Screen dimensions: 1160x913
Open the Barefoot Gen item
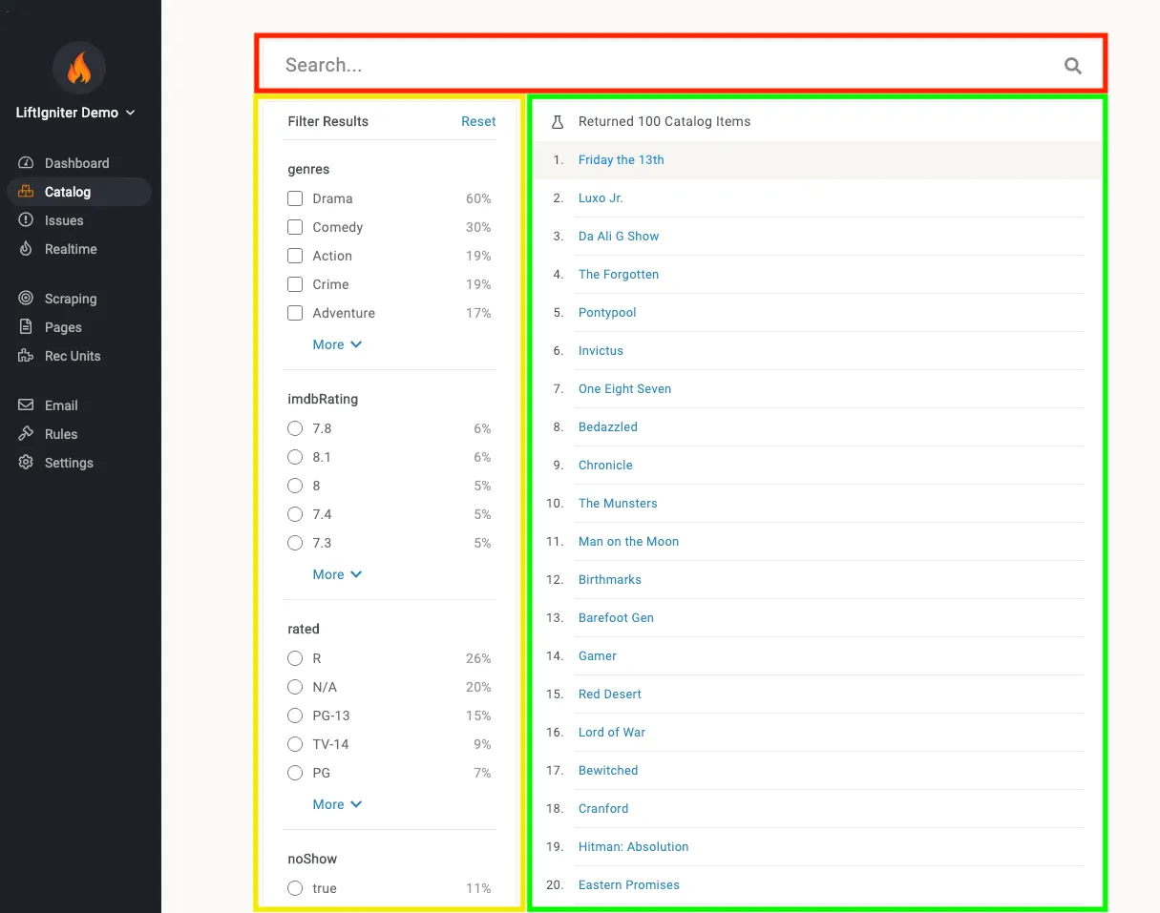coord(616,618)
